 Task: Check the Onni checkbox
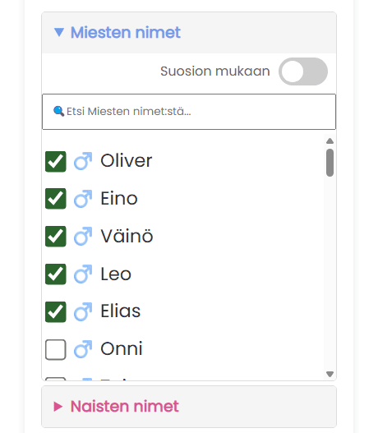[x=56, y=350]
